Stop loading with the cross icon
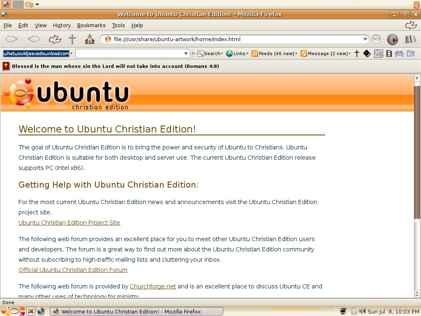This screenshot has height=316, width=421. (72, 39)
